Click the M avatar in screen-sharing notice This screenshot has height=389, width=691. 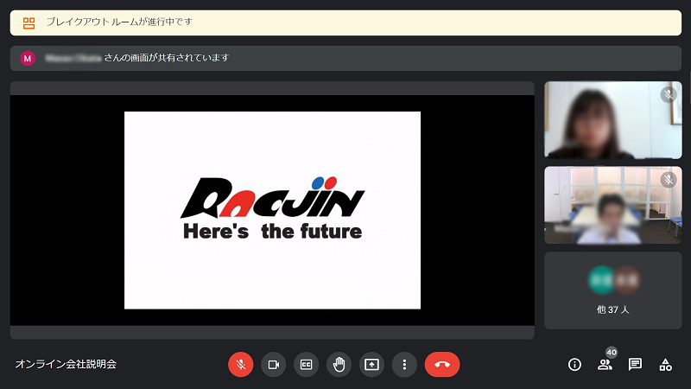pos(28,58)
